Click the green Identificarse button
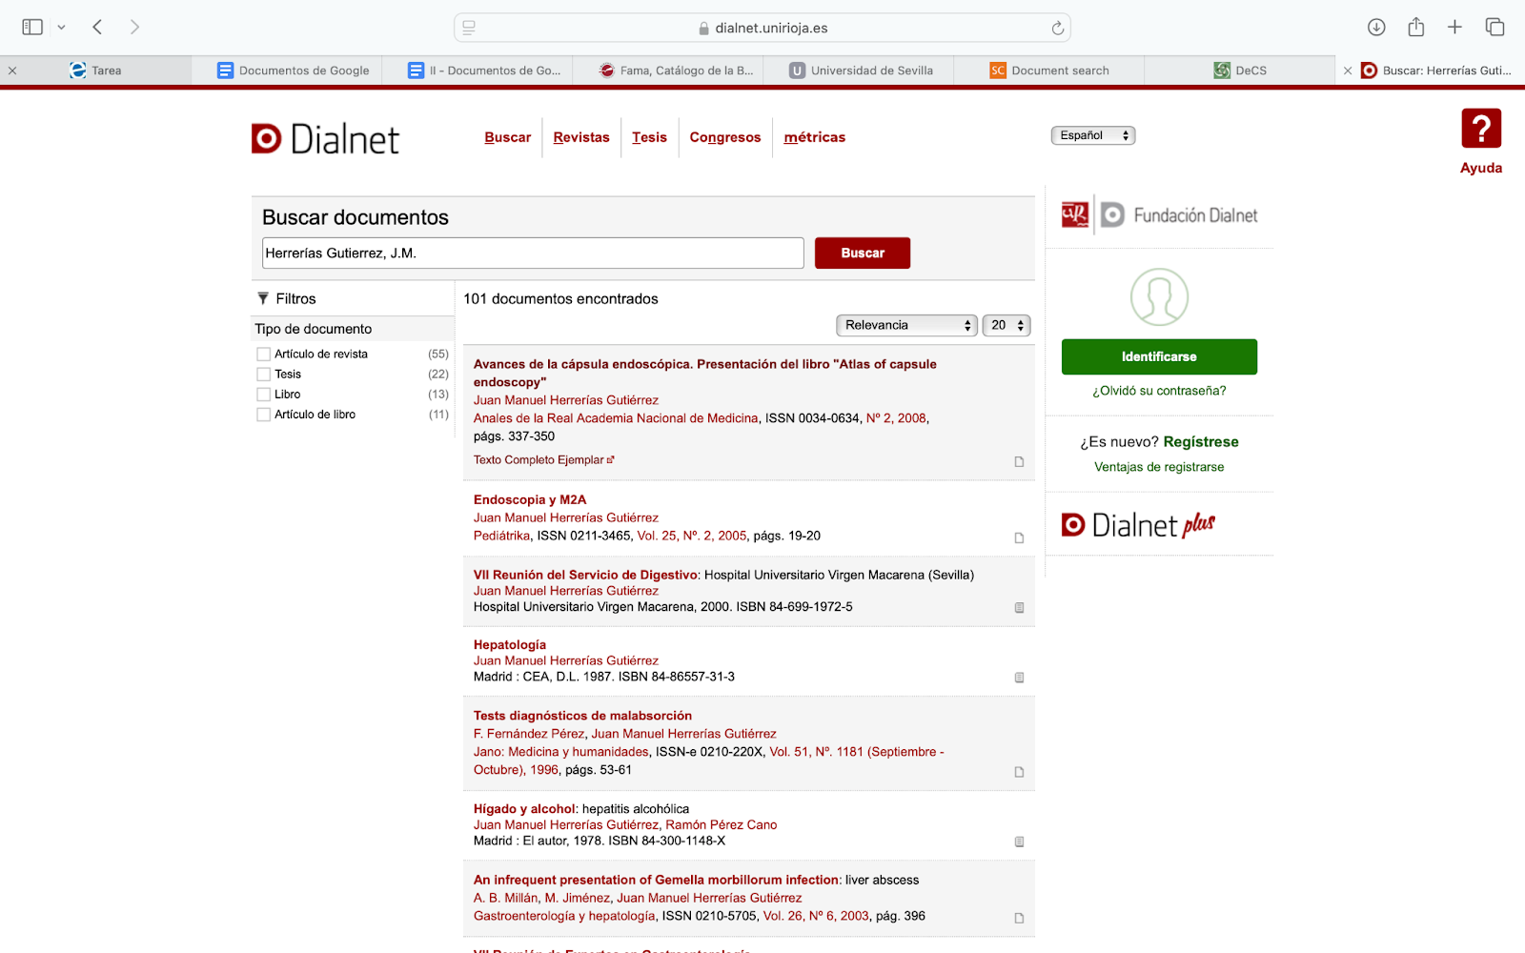This screenshot has width=1525, height=953. [1159, 356]
